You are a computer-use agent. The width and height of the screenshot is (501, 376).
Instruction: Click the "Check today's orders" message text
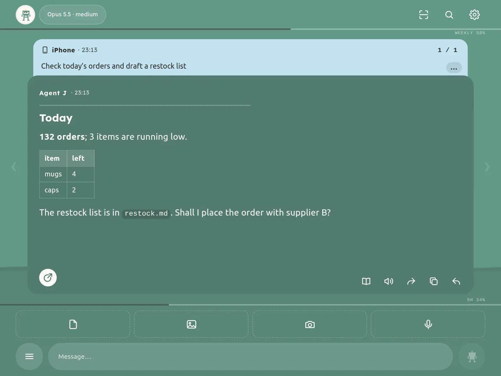(x=114, y=66)
